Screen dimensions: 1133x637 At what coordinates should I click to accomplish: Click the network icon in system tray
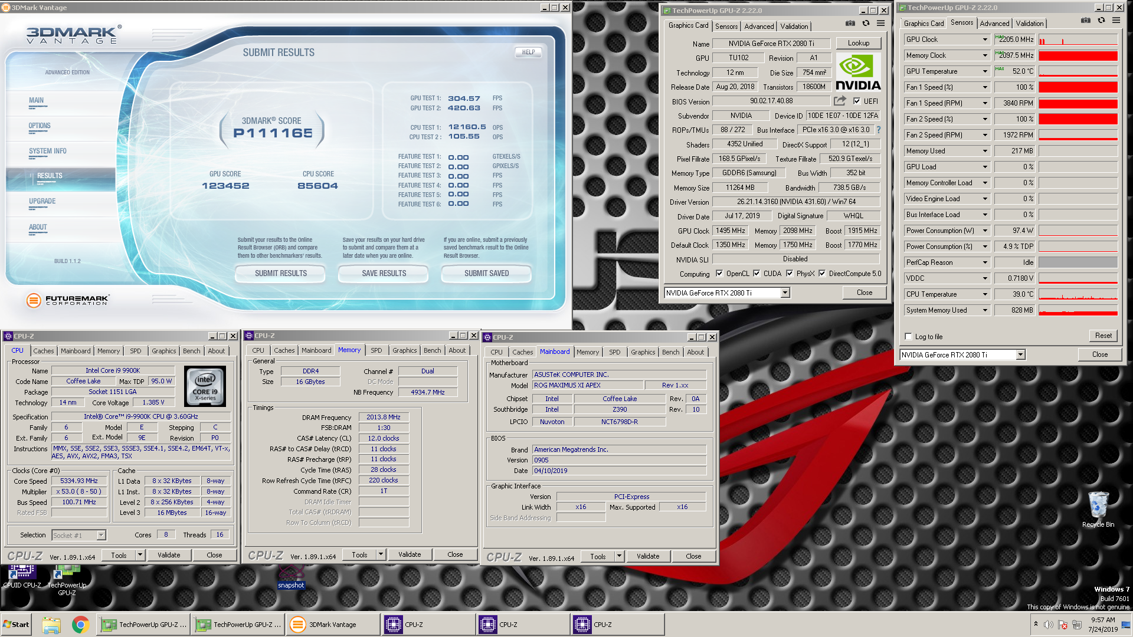1077,625
